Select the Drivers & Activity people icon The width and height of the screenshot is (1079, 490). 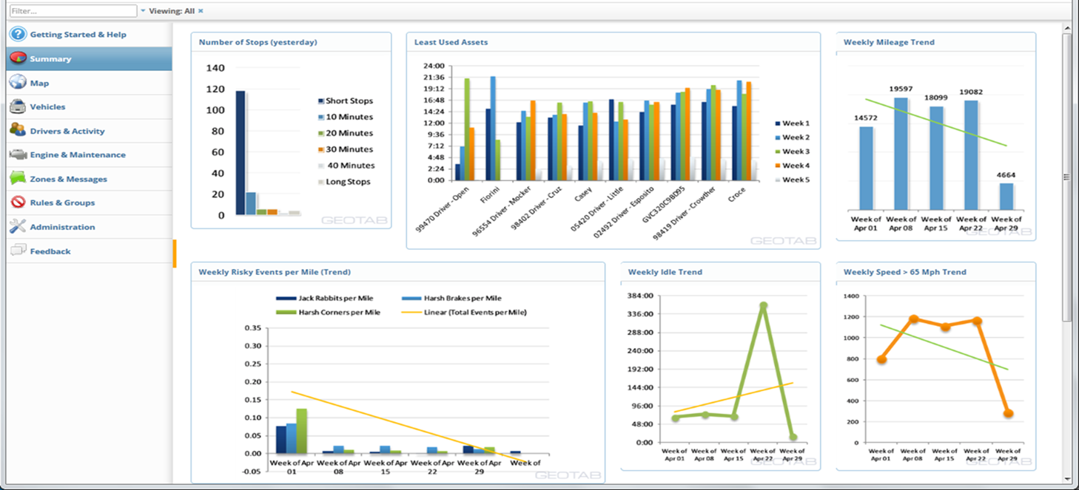click(18, 131)
